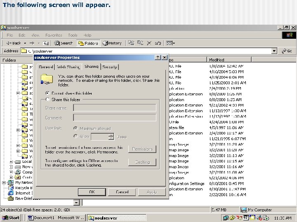Click the help question mark in dialog title
Viewport: 297px width, 222px height.
tap(158, 58)
